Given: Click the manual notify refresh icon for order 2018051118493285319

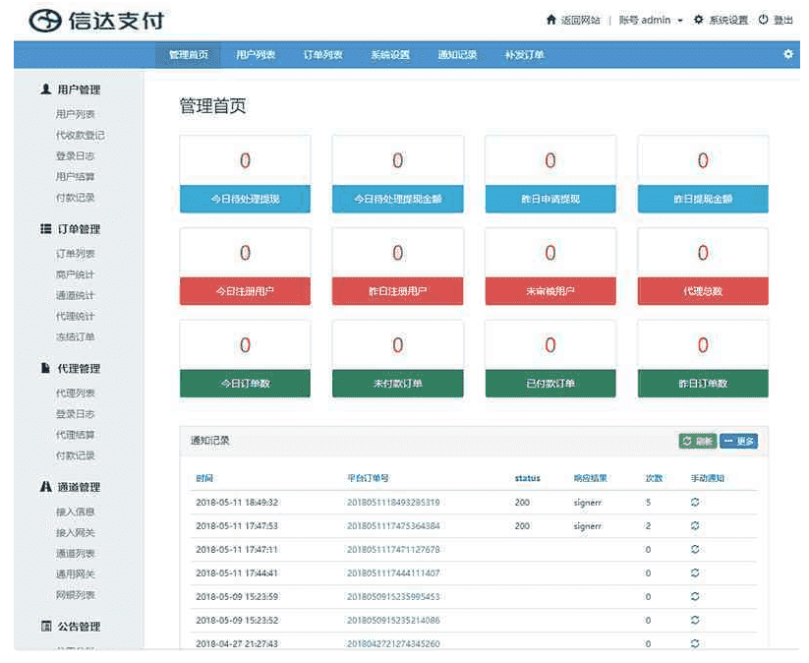Looking at the screenshot, I should click(695, 503).
